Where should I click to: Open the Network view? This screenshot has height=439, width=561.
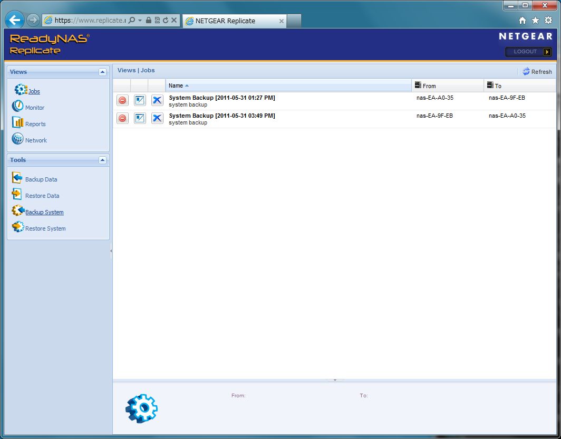[36, 140]
